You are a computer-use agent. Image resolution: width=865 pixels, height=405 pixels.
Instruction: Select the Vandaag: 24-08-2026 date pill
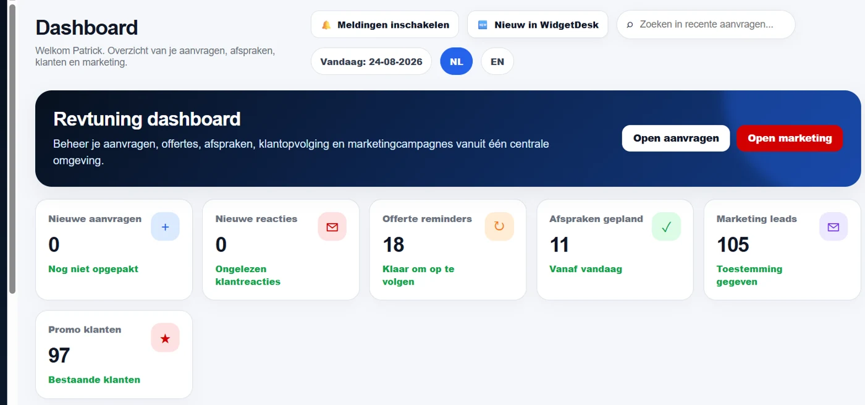click(371, 62)
